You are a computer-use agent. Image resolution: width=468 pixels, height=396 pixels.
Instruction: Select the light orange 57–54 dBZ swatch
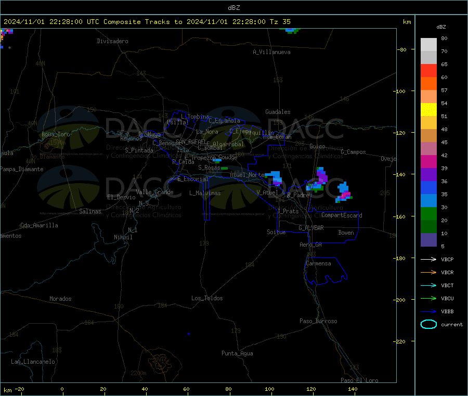[428, 96]
